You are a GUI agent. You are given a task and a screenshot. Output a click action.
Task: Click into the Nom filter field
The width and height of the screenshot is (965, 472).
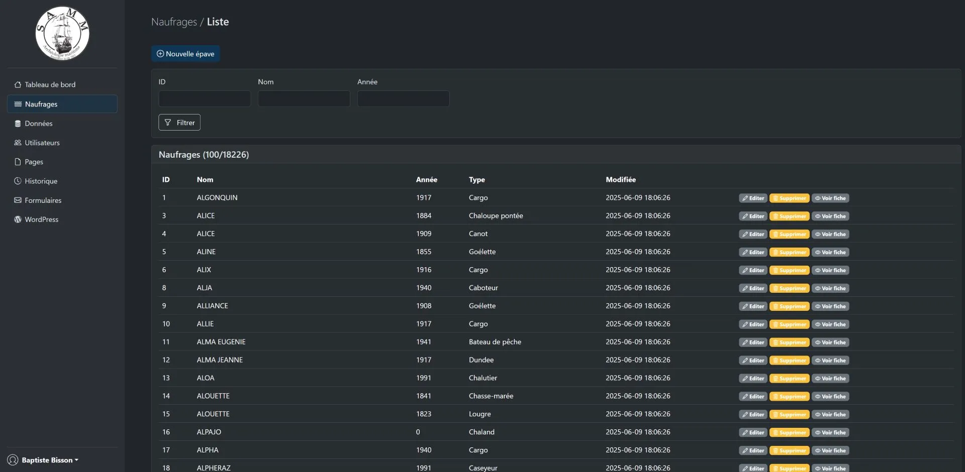[304, 98]
